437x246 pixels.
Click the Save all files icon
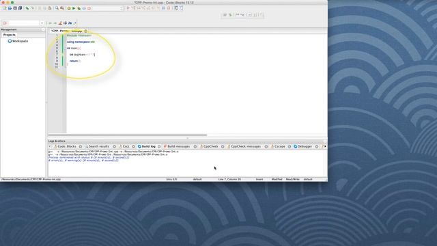click(20, 8)
